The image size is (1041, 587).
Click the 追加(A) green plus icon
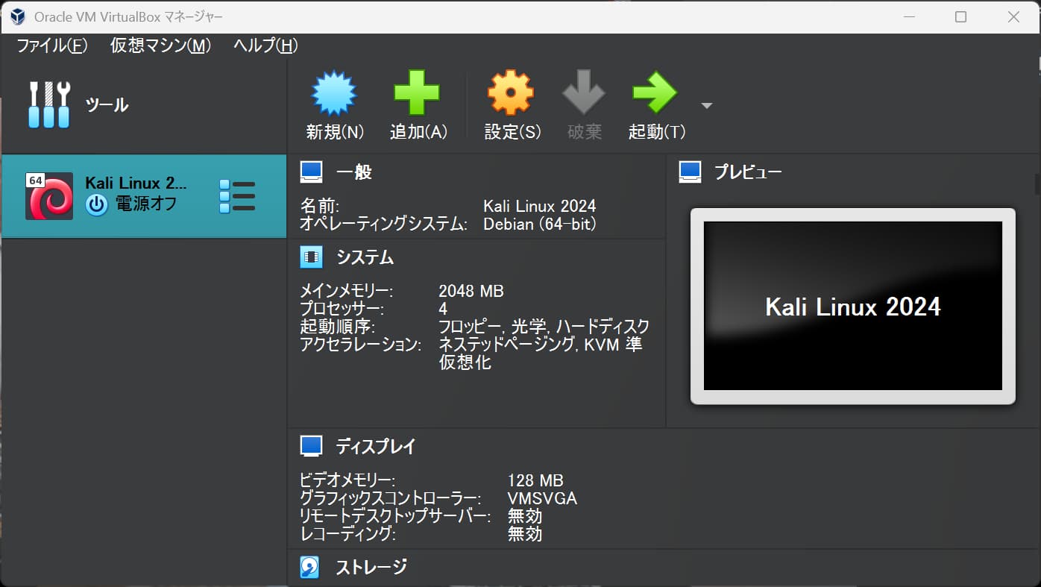click(417, 92)
